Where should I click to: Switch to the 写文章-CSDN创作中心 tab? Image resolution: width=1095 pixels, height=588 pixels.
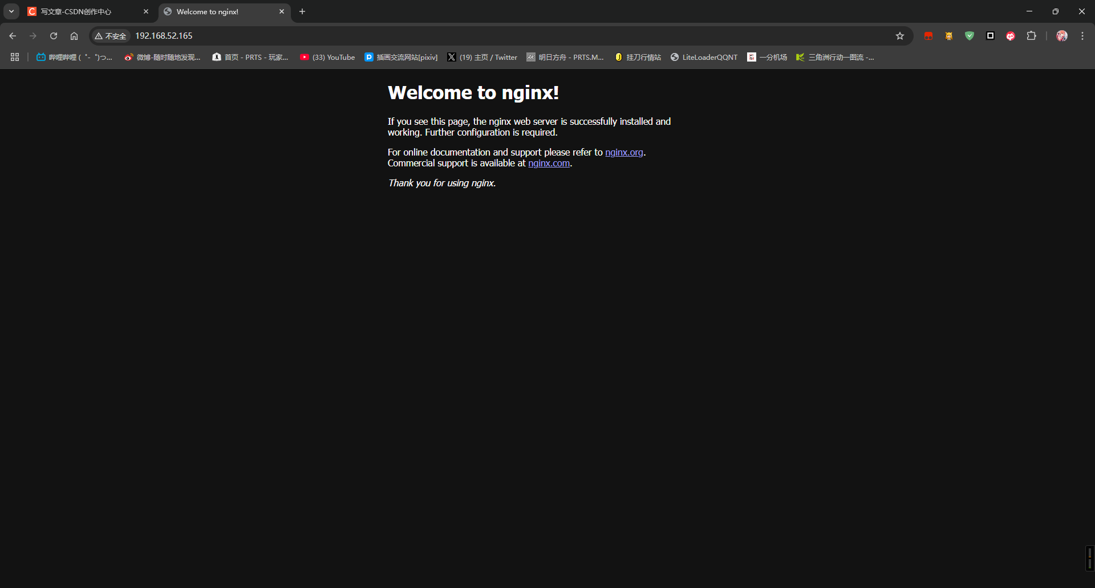pyautogui.click(x=88, y=11)
